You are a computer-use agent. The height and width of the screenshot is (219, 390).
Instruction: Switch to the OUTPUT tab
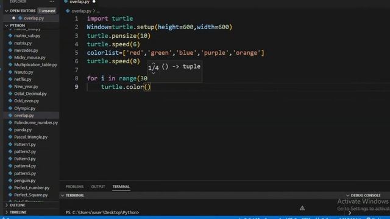(98, 187)
